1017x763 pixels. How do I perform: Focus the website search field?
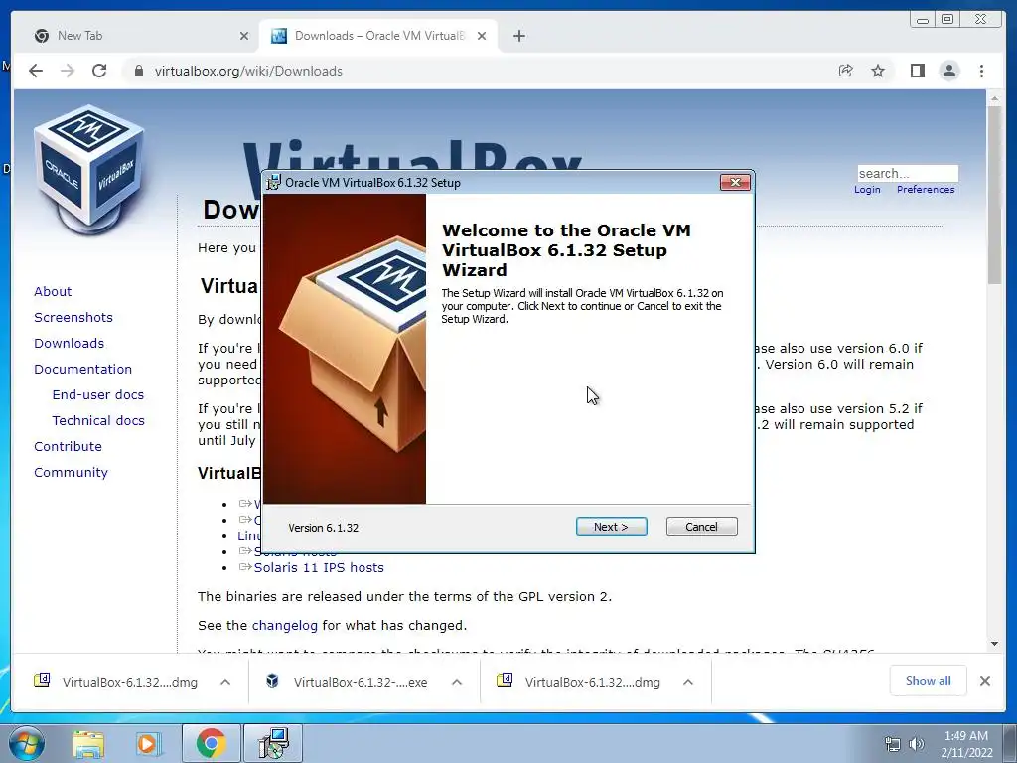908,173
